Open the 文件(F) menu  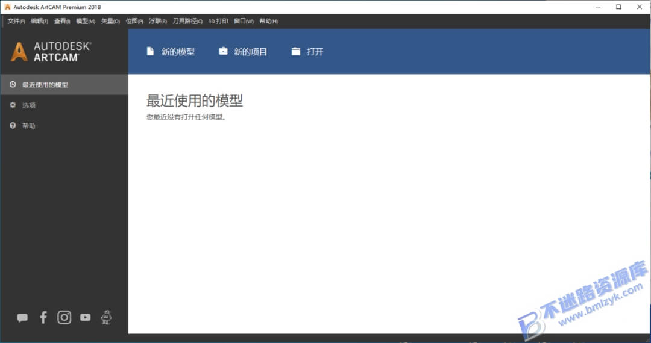click(x=16, y=21)
